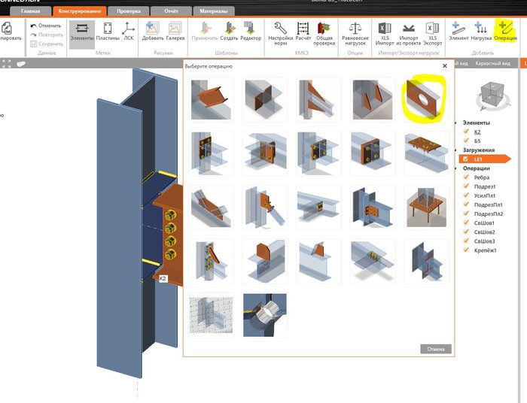Select the opening plate operation thumbnail
527x403 pixels.
426,100
